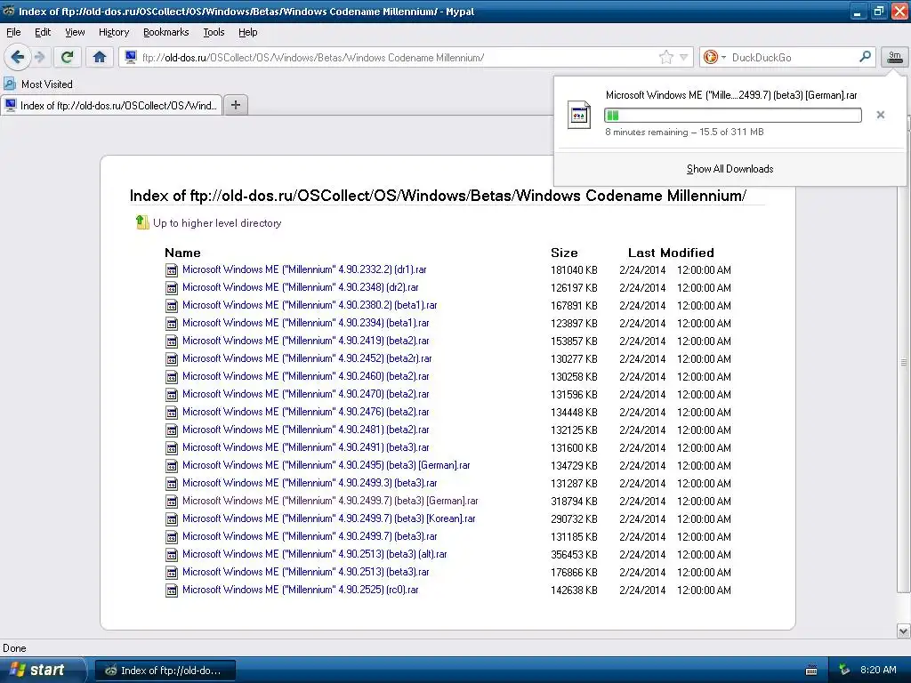
Task: Click the magnifier search icon
Action: coord(865,56)
